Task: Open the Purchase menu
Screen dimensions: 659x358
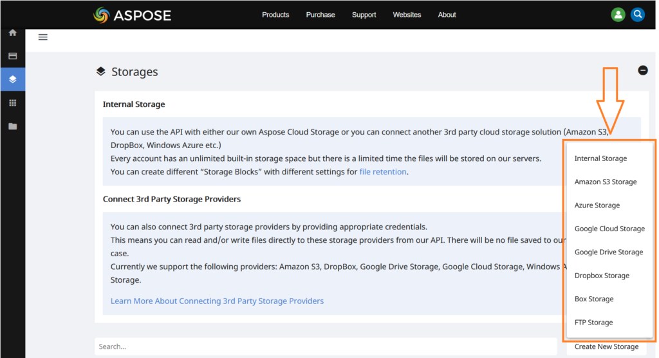Action: (x=320, y=15)
